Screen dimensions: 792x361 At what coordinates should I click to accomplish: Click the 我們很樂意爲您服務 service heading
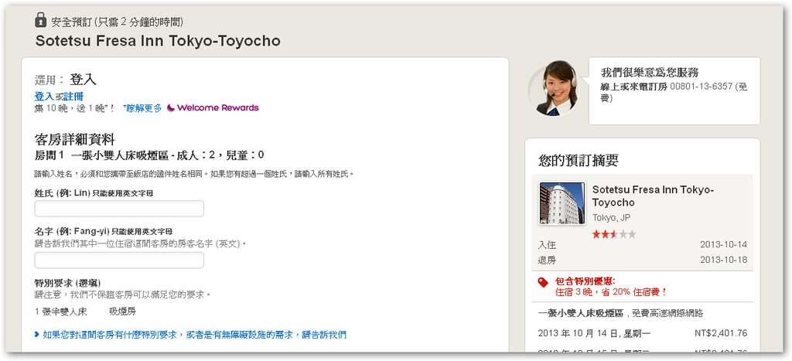click(x=650, y=72)
